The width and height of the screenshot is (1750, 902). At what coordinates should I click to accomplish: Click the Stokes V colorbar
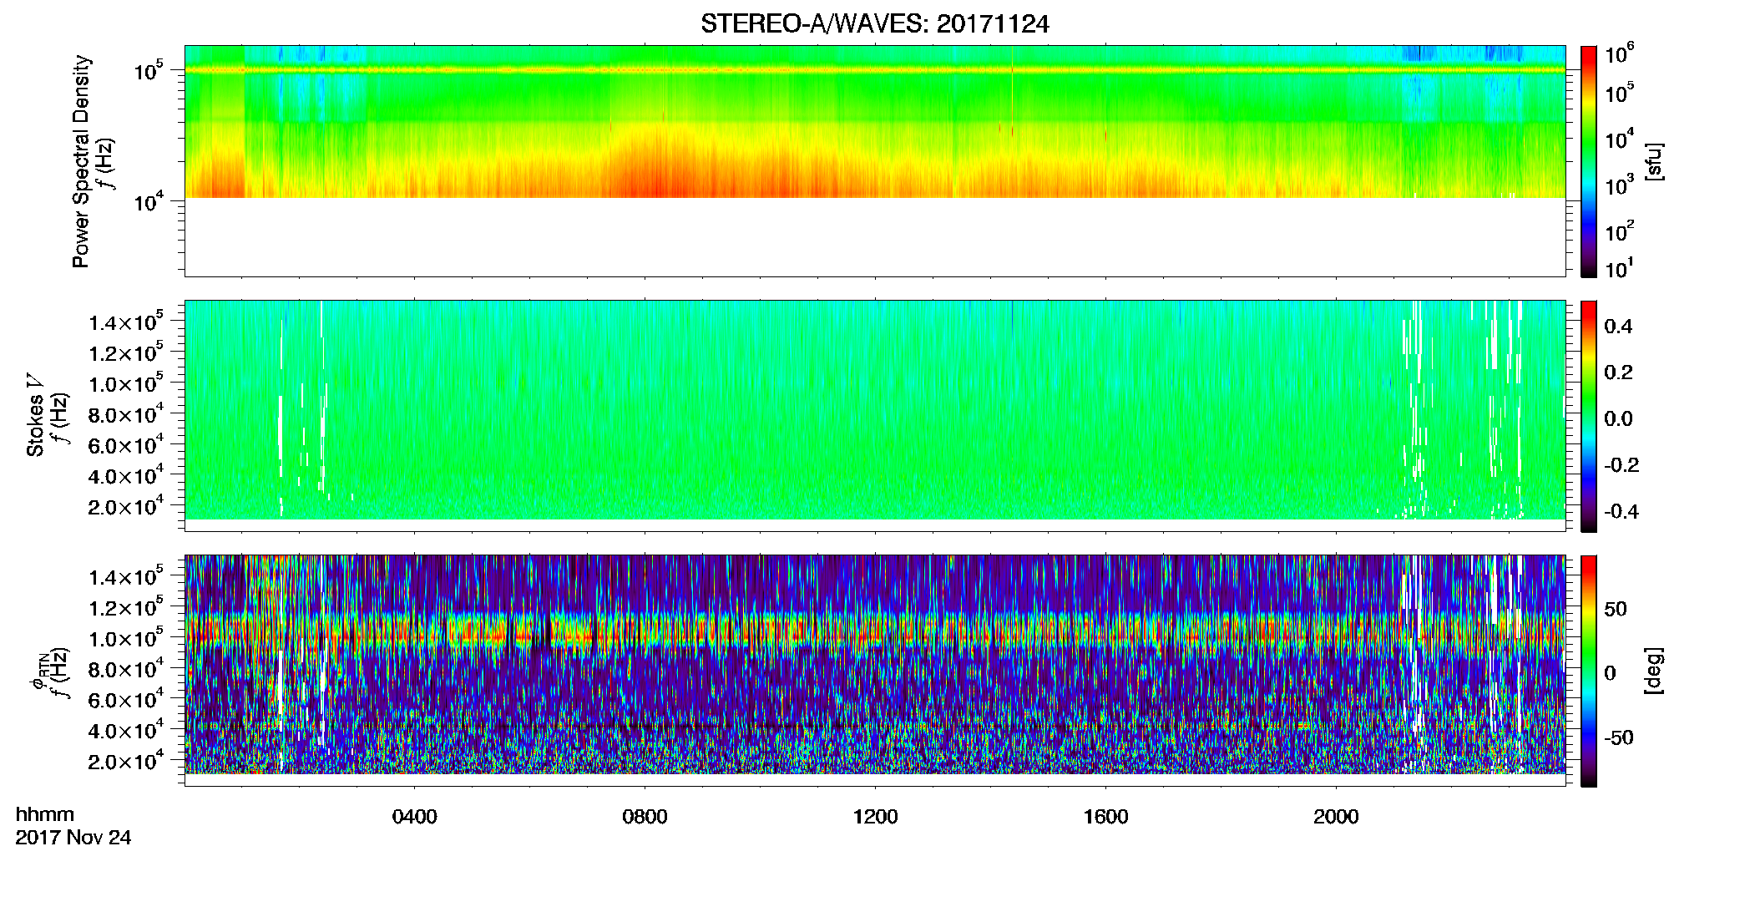tap(1589, 416)
